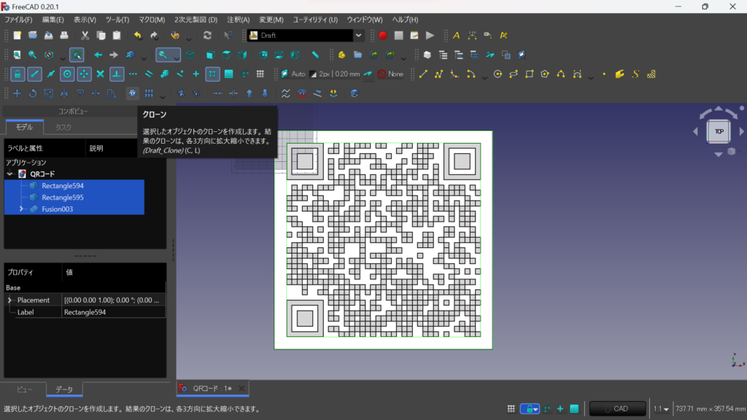The width and height of the screenshot is (747, 420).
Task: Toggle the snap lock button
Action: (x=18, y=74)
